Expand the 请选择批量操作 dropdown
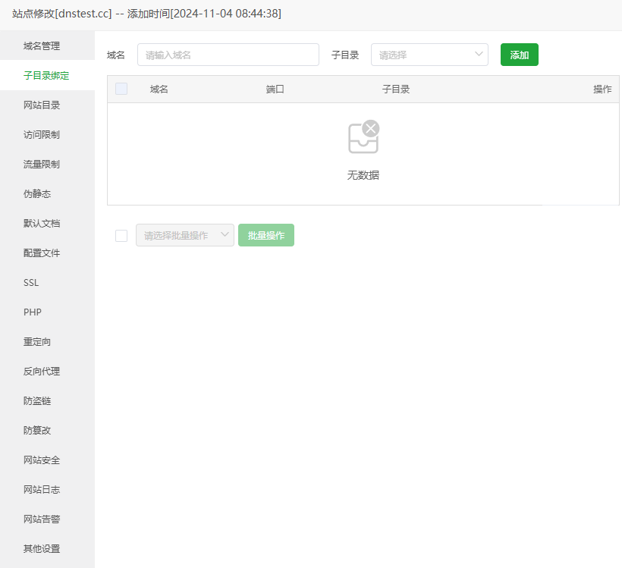Viewport: 622px width, 568px height. (184, 235)
